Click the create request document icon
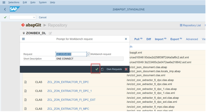Viewport: 206px width, 112px height. [102, 69]
